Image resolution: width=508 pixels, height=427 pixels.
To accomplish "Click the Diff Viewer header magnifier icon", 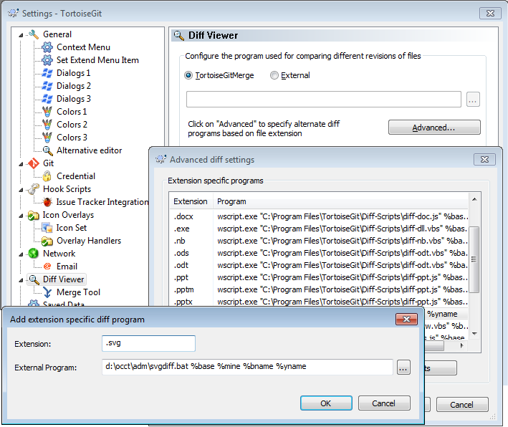I will (179, 35).
